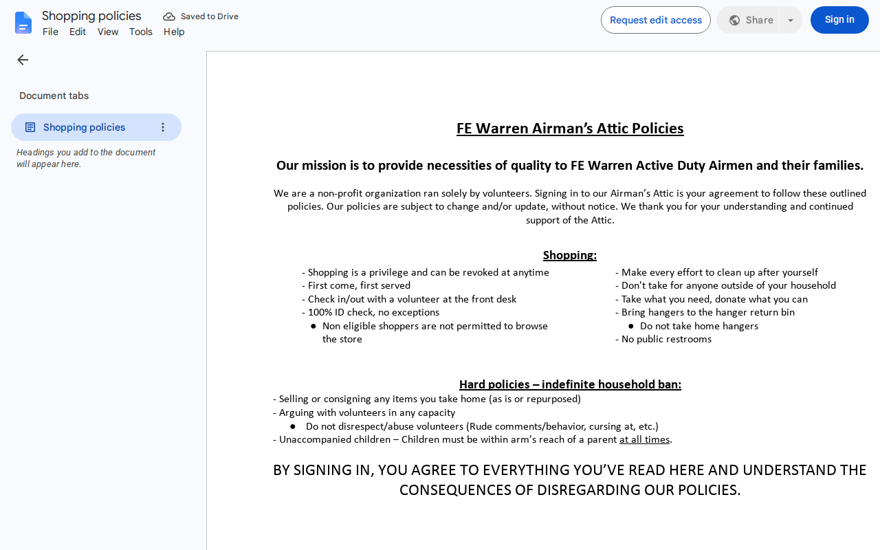Click the Document tabs heading
880x550 pixels.
pyautogui.click(x=54, y=96)
